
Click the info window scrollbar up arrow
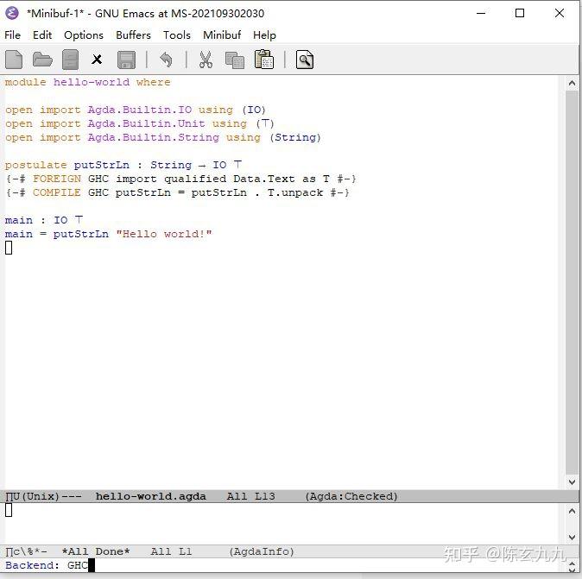(x=572, y=511)
